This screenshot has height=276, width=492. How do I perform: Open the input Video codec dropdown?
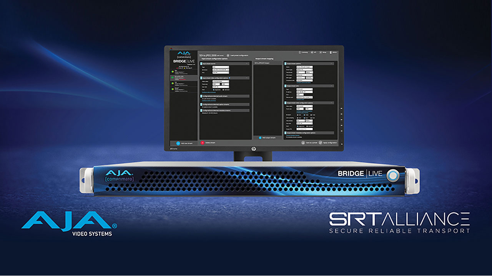[x=221, y=81]
